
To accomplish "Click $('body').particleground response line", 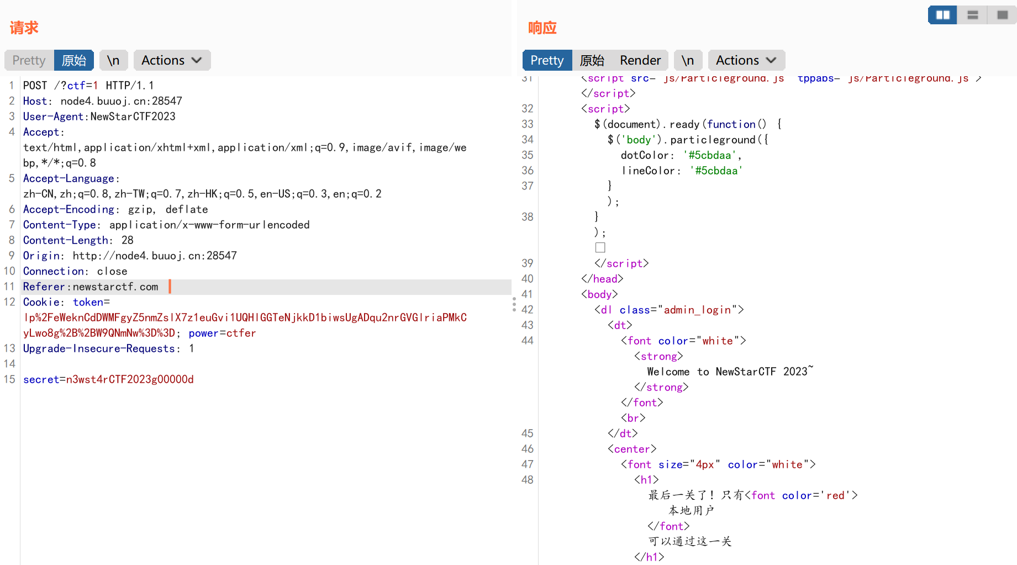I will click(688, 140).
